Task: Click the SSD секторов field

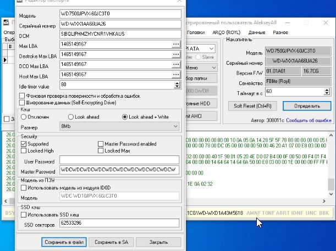Action: [119, 223]
